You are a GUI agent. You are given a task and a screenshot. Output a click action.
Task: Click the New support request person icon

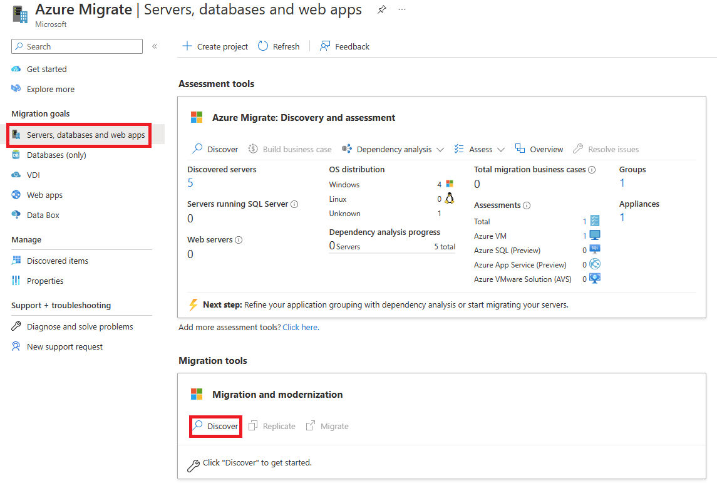(x=16, y=346)
